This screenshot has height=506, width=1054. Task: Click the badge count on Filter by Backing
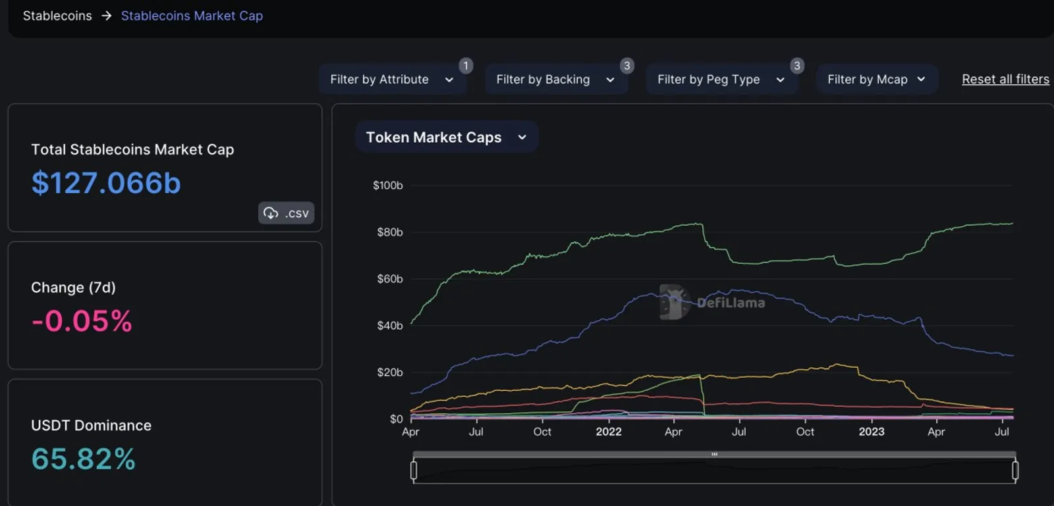(x=627, y=66)
